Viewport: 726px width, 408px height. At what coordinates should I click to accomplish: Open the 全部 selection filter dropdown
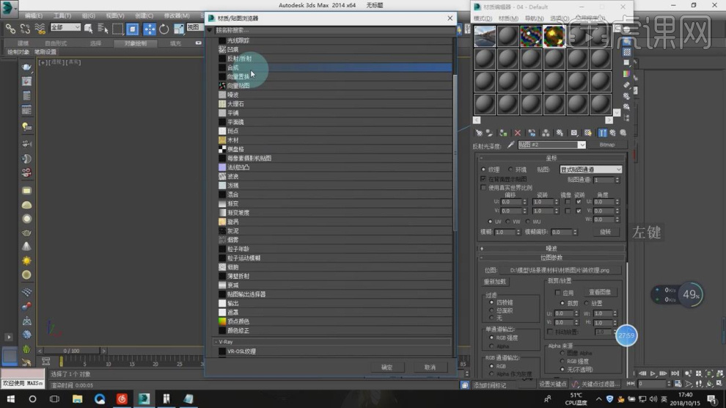click(65, 27)
